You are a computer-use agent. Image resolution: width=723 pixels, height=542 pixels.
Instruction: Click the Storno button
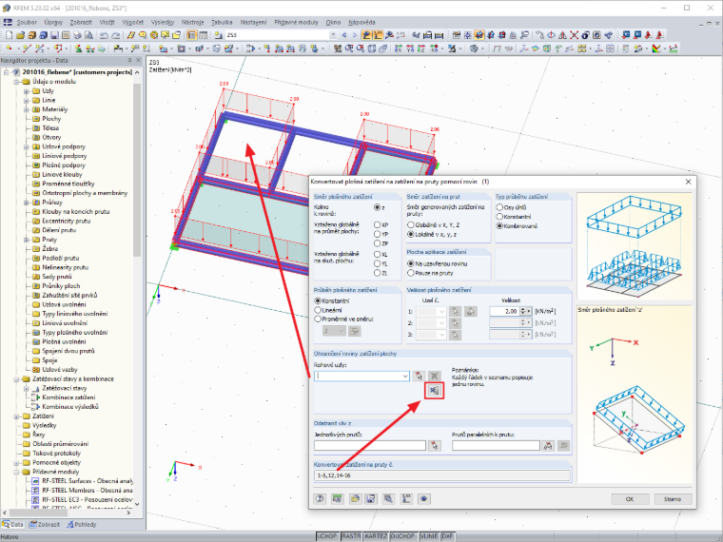[673, 499]
